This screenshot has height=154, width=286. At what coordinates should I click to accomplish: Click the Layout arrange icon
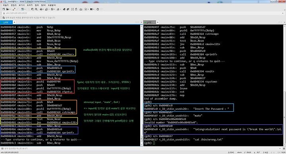91,9
